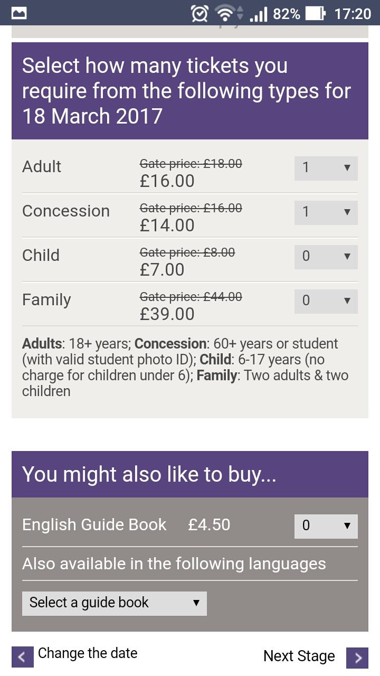380x676 pixels.
Task: Click the Change the date link
Action: click(x=88, y=653)
